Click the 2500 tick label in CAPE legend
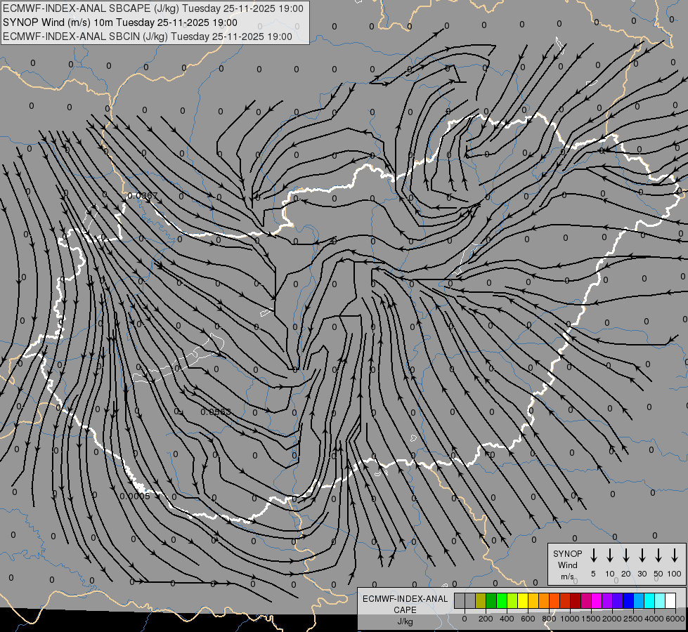This screenshot has height=632, width=688. [633, 619]
